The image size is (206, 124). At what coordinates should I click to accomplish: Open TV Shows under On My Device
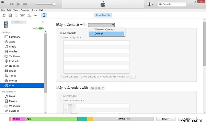click(x=14, y=106)
